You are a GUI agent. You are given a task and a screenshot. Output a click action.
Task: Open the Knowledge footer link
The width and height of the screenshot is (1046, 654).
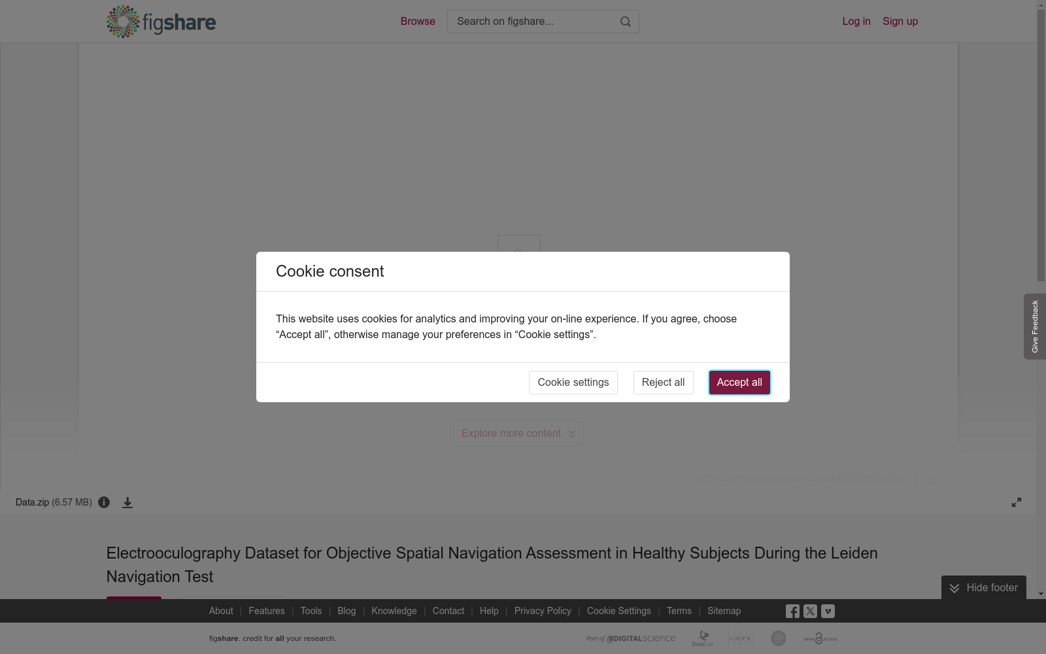pyautogui.click(x=394, y=611)
